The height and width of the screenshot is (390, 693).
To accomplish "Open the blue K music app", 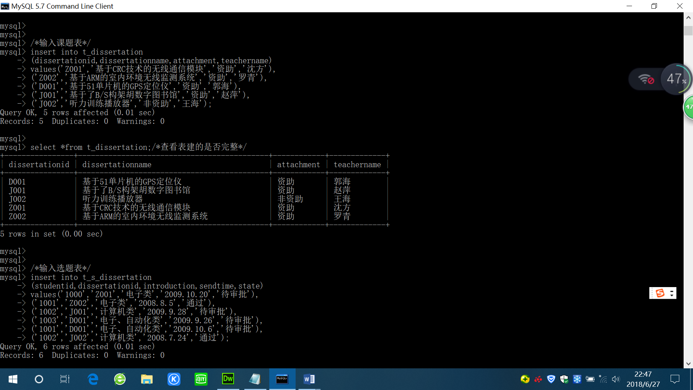I will (174, 379).
